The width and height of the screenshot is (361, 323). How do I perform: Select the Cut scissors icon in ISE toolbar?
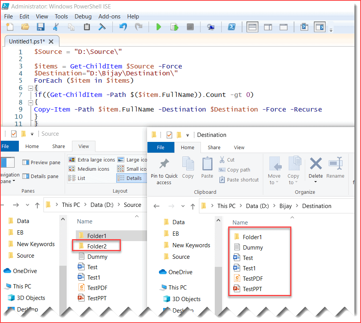click(x=56, y=27)
